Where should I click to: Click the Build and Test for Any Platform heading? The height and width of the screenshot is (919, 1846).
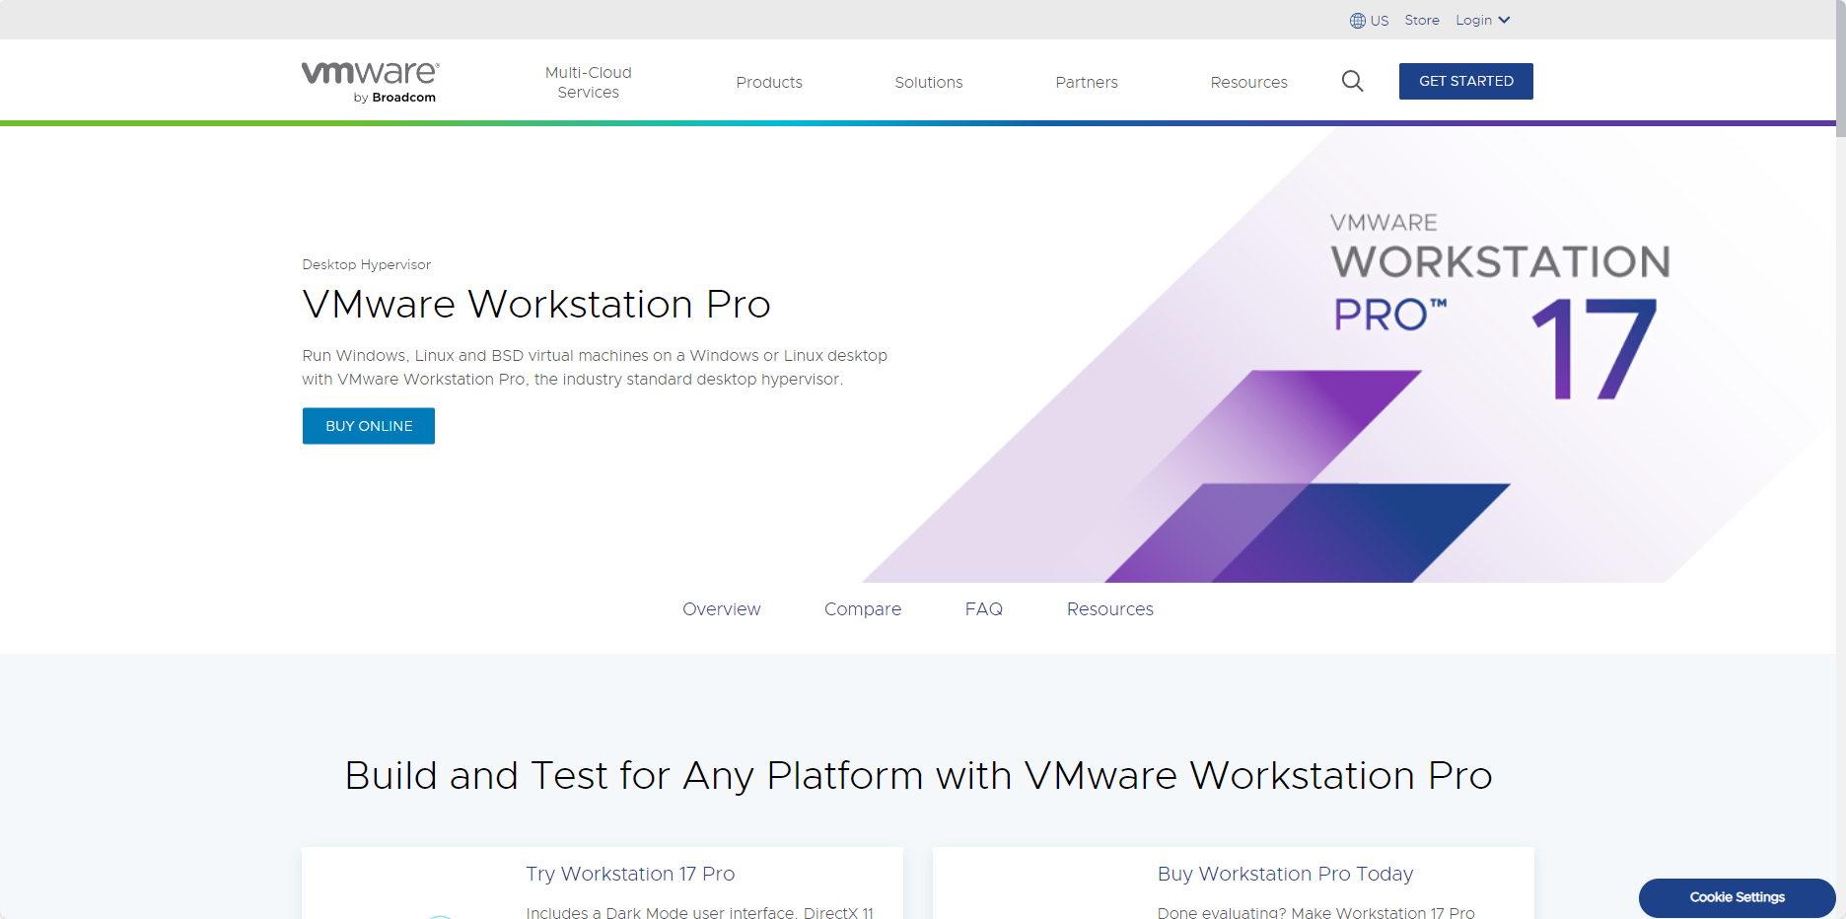tap(918, 776)
